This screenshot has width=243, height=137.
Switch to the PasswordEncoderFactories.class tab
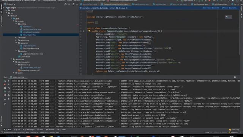pyautogui.click(x=115, y=4)
